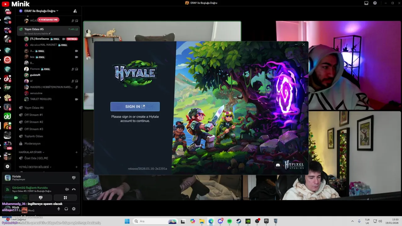Add a channel to HARİKALAR DİYARI with the plus
Screen dimensions: 402x226
76,152
